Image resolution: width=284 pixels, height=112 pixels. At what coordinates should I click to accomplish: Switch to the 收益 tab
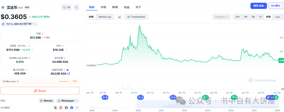tap(126, 7)
